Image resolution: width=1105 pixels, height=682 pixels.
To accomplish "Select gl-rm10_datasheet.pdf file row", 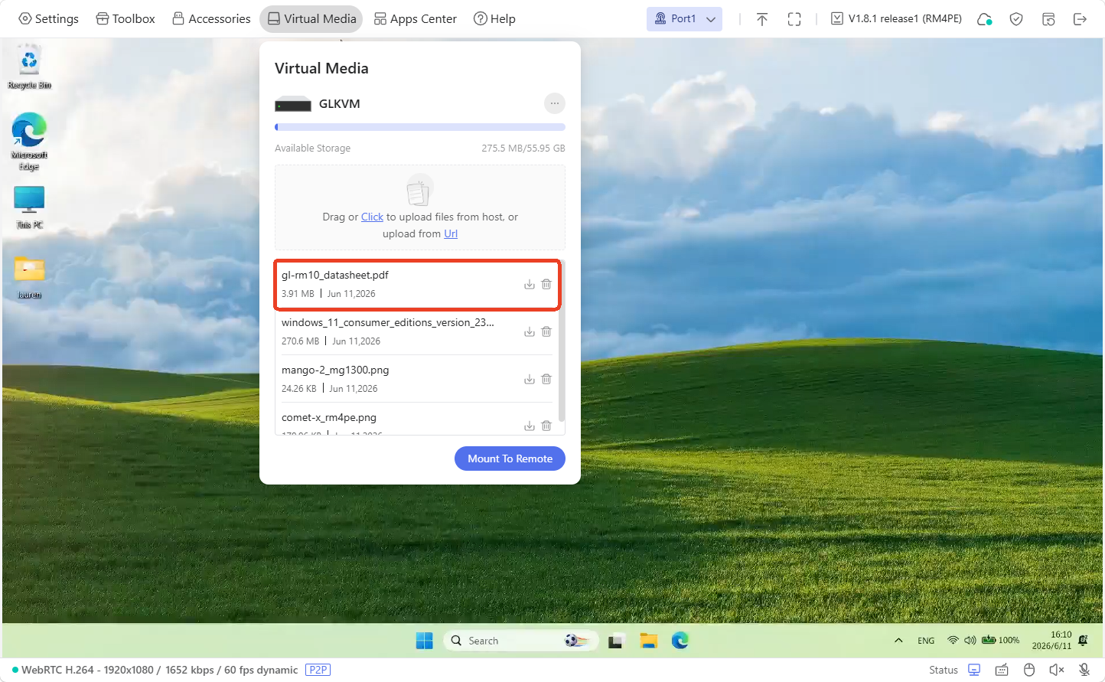I will point(418,284).
